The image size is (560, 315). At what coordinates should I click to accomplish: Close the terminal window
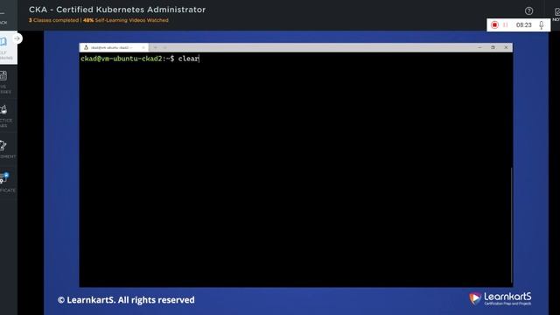pyautogui.click(x=506, y=47)
